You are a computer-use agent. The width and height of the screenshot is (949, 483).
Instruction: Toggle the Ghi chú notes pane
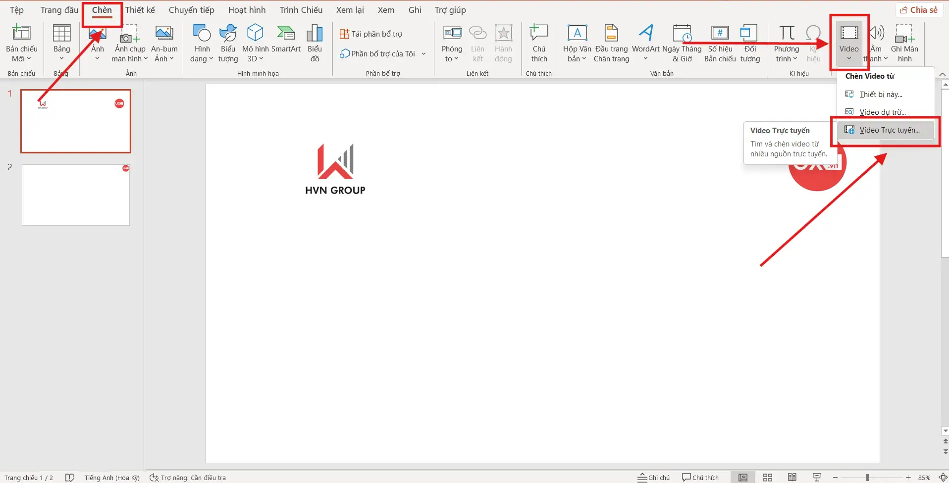(x=654, y=478)
